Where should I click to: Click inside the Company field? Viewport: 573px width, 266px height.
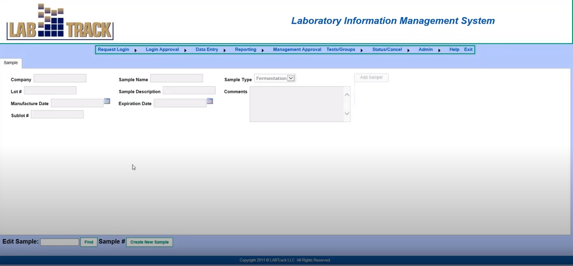[x=59, y=78]
